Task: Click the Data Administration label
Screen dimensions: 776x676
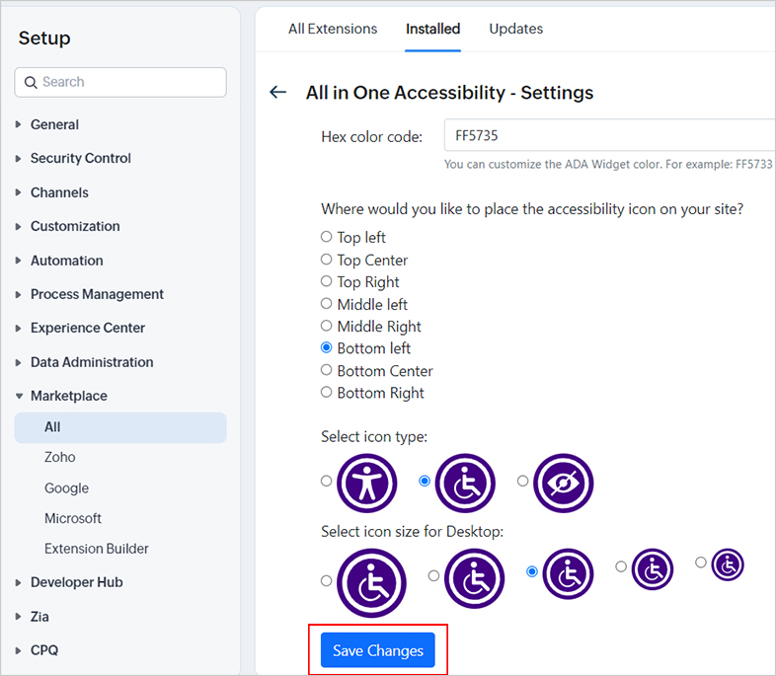Action: point(92,362)
